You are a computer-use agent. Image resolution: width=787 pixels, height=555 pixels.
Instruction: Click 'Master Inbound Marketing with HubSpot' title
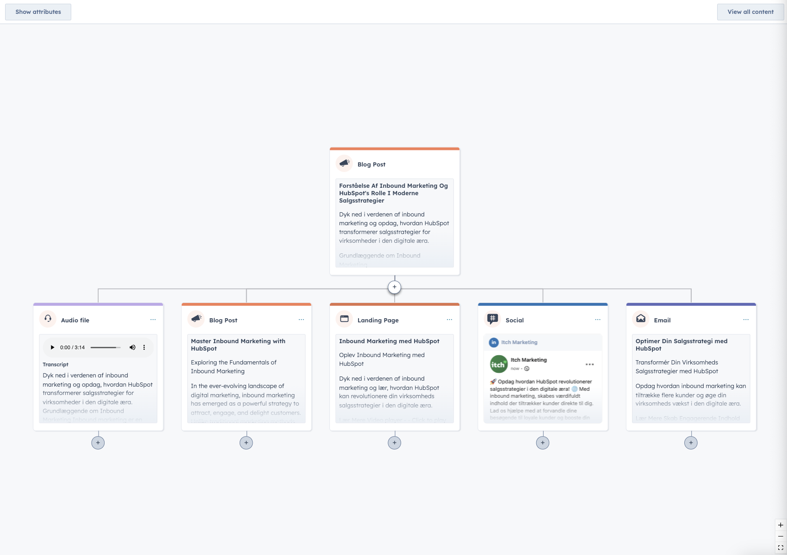point(238,345)
